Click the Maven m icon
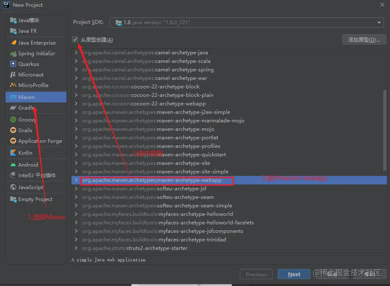This screenshot has height=286, width=390. (13, 97)
